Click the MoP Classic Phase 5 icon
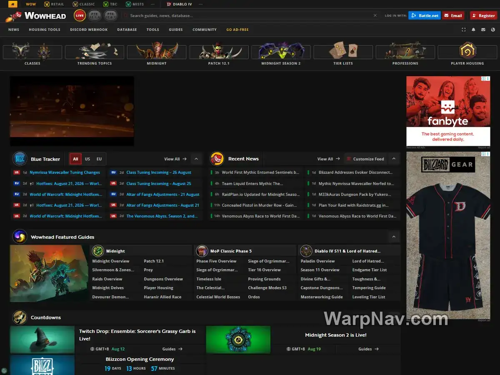The width and height of the screenshot is (500, 375). (202, 251)
